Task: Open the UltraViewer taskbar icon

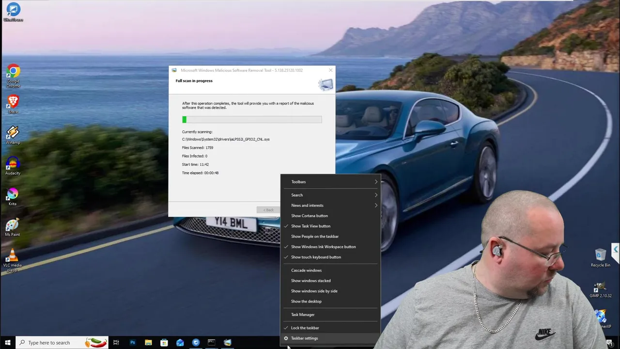Action: [196, 343]
